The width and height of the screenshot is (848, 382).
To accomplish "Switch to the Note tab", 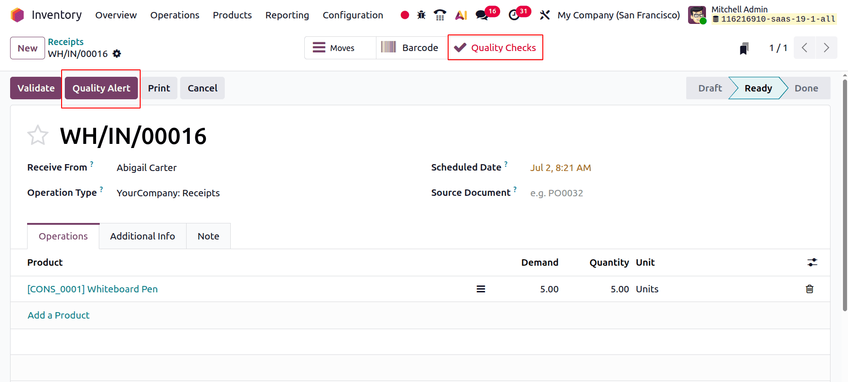I will pos(208,236).
